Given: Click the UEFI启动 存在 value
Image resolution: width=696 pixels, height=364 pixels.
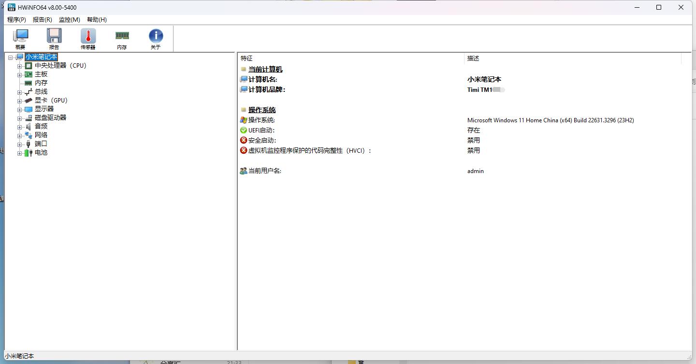Looking at the screenshot, I should pos(474,131).
